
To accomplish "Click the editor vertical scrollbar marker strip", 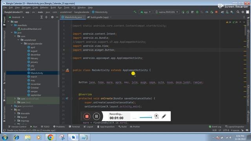I will coord(245,72).
